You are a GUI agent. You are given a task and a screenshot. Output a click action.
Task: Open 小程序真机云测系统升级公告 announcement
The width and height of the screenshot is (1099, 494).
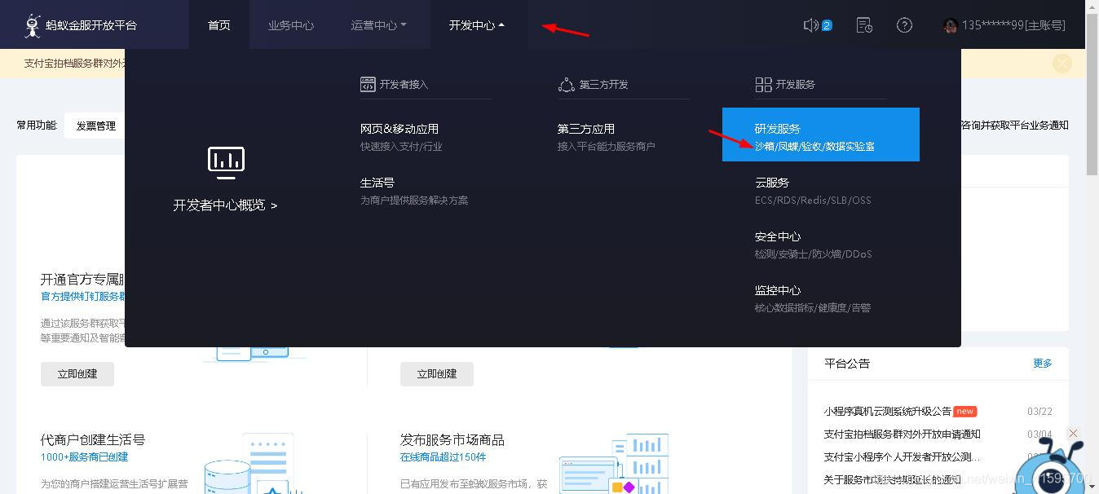[888, 412]
